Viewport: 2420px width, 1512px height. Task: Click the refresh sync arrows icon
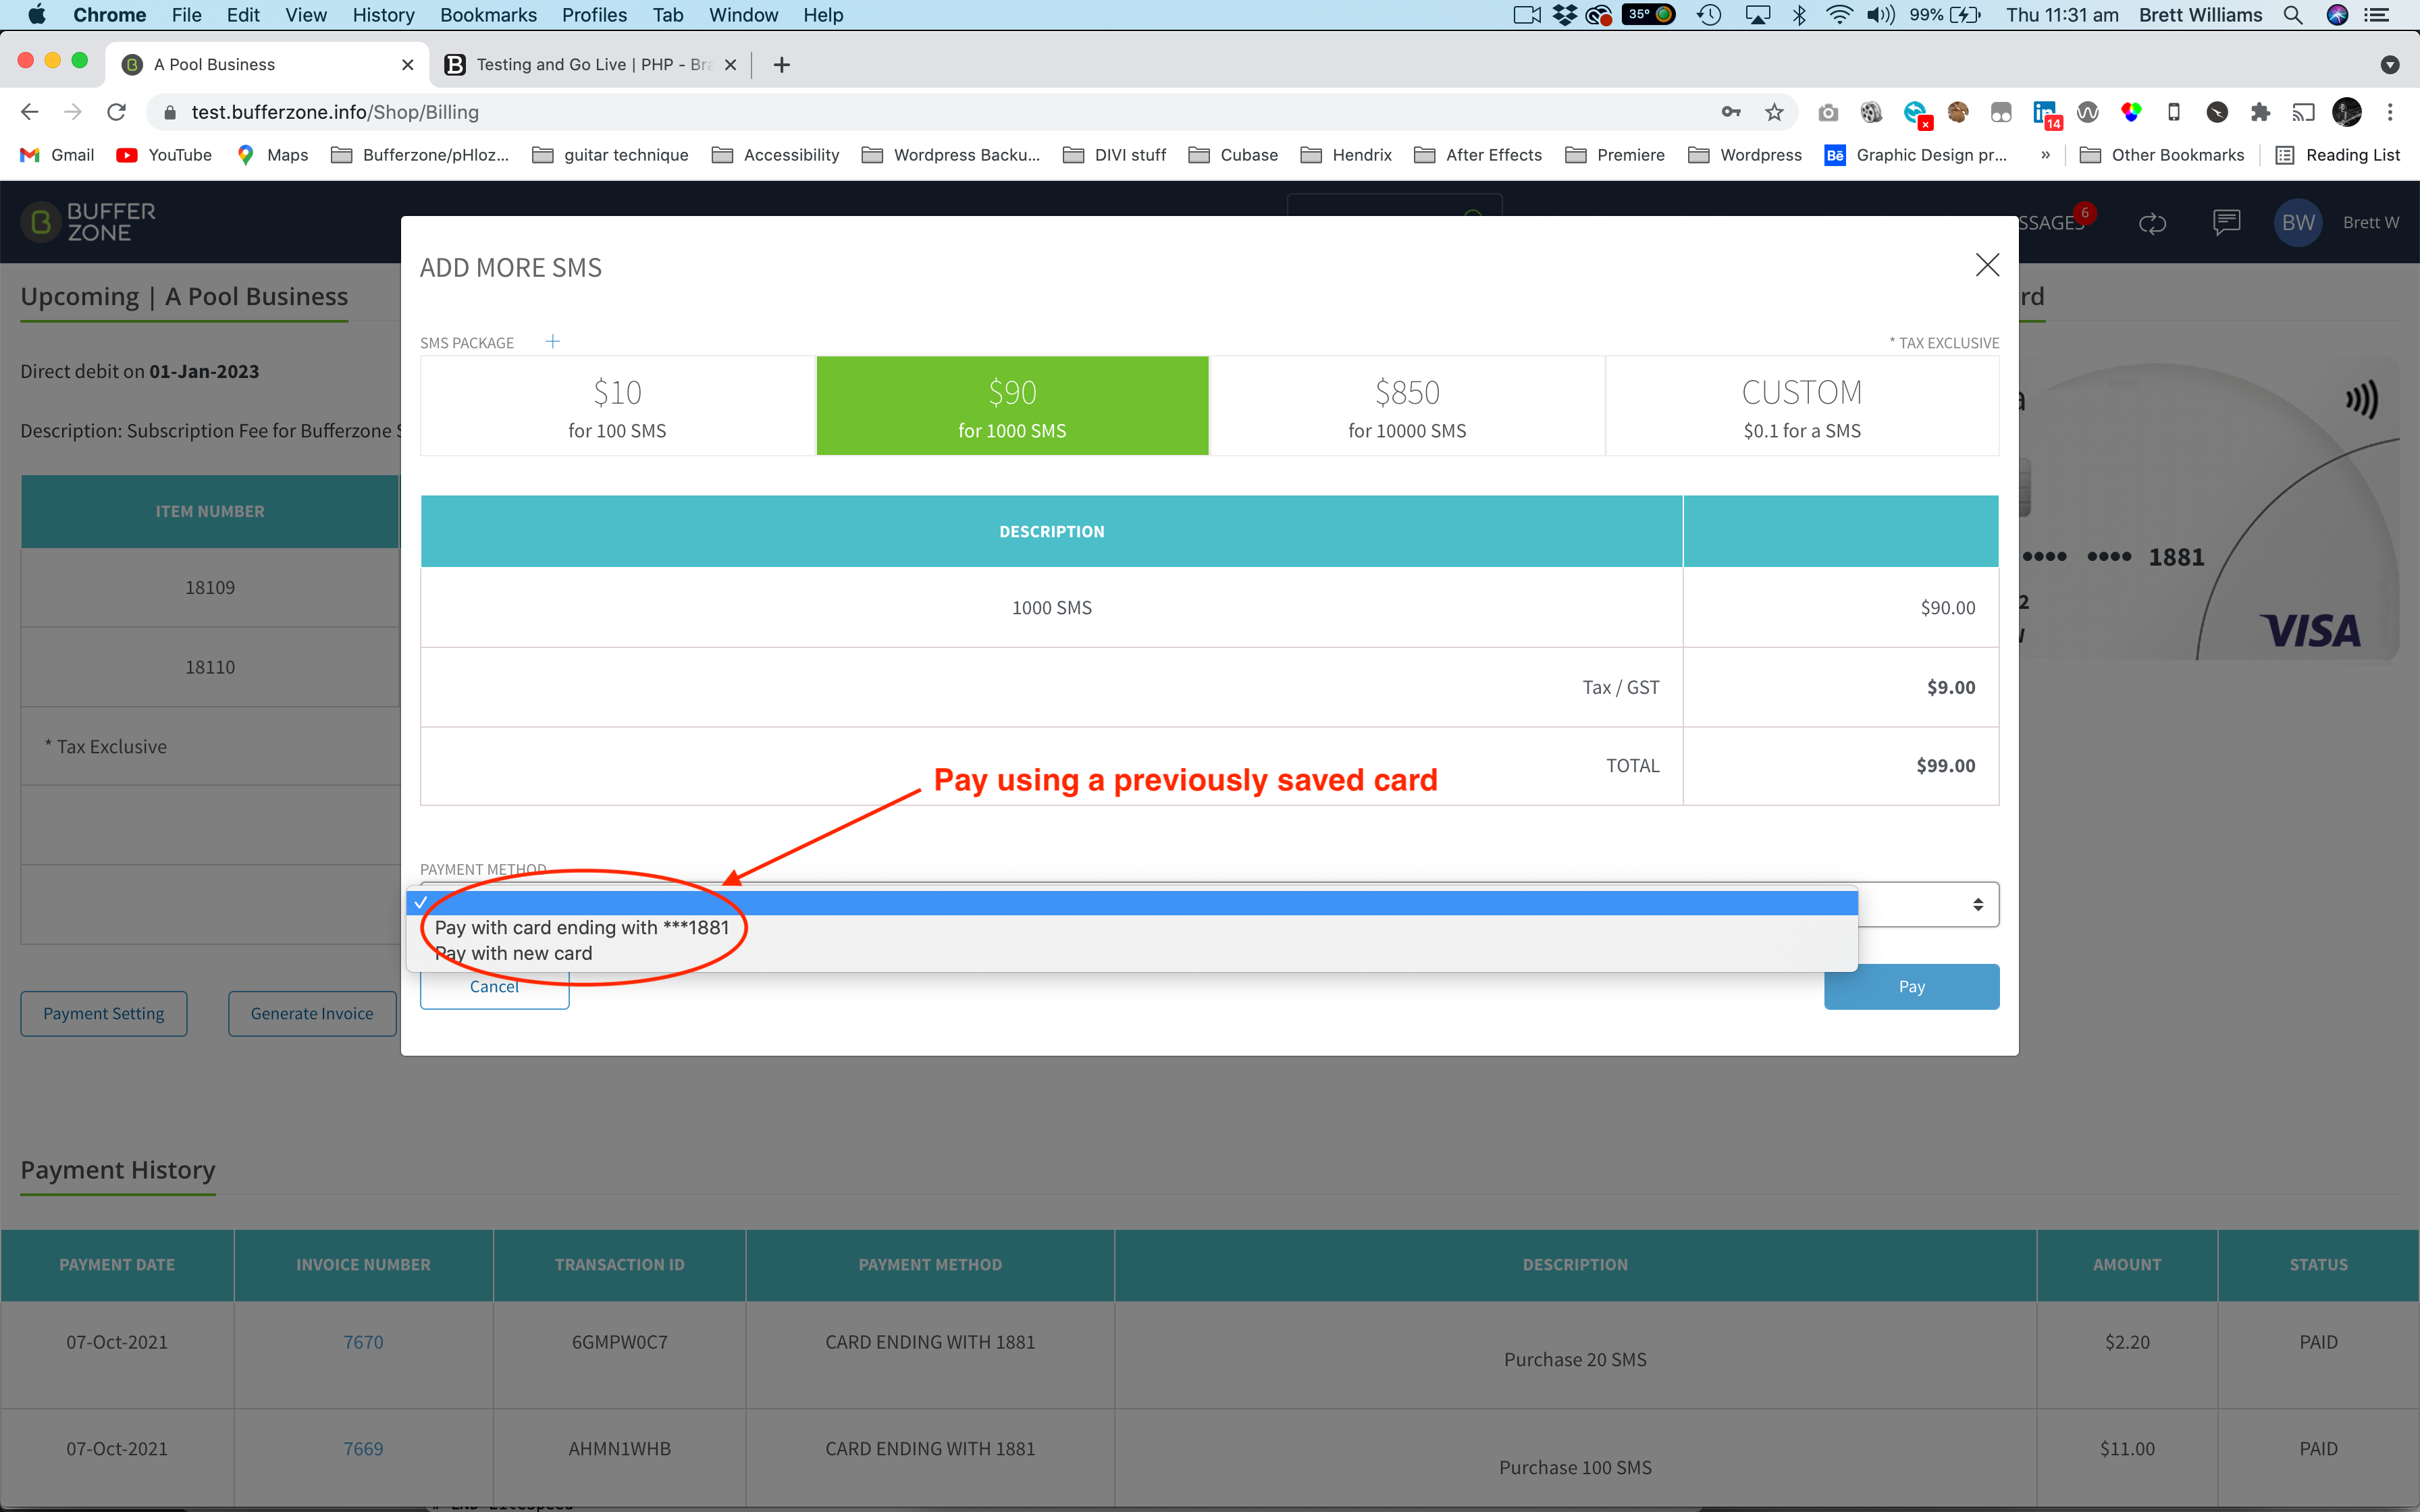point(2152,223)
